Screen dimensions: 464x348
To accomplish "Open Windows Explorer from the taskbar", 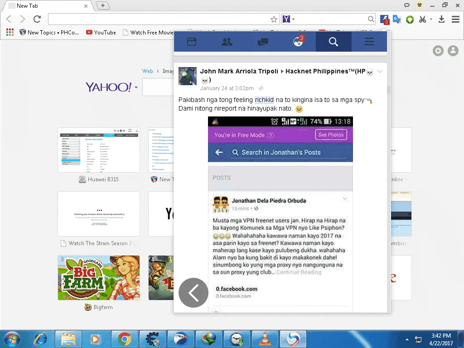I will pos(68,339).
